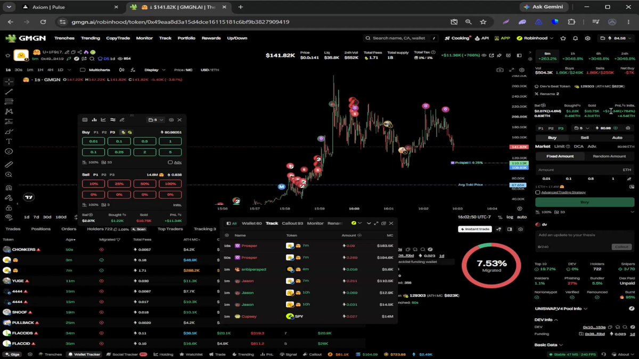Image resolution: width=639 pixels, height=359 pixels.
Task: Select the chart zoom-in tool
Action: 9,174
